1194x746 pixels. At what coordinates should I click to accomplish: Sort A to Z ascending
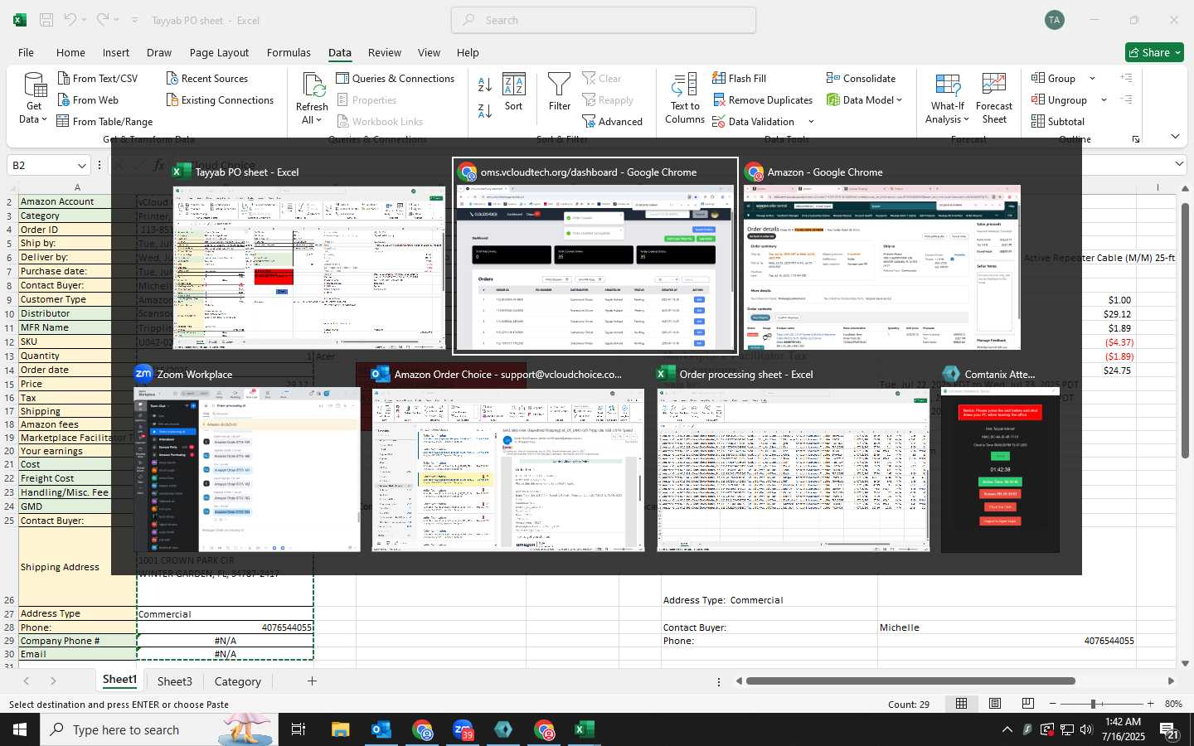(485, 84)
